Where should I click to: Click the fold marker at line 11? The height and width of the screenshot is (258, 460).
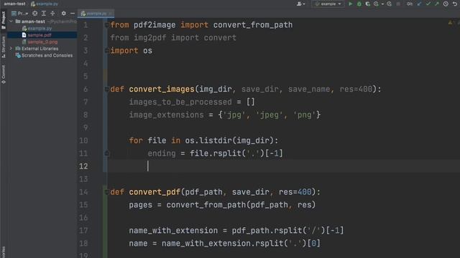(x=107, y=153)
